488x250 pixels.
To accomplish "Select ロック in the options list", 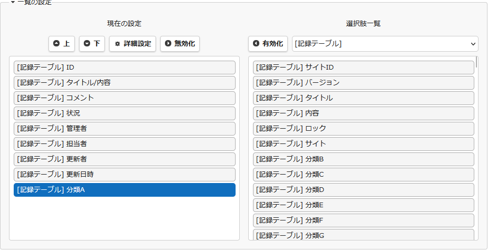I will click(364, 129).
